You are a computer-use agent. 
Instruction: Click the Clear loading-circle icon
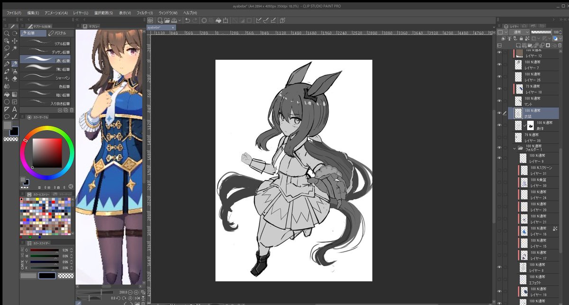click(x=204, y=20)
